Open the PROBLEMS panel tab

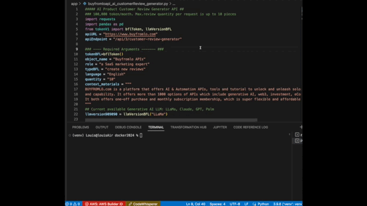[x=80, y=127]
